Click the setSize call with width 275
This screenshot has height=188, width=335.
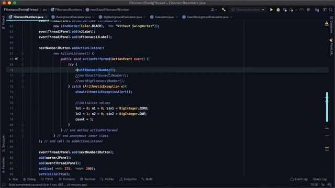(x=67, y=169)
